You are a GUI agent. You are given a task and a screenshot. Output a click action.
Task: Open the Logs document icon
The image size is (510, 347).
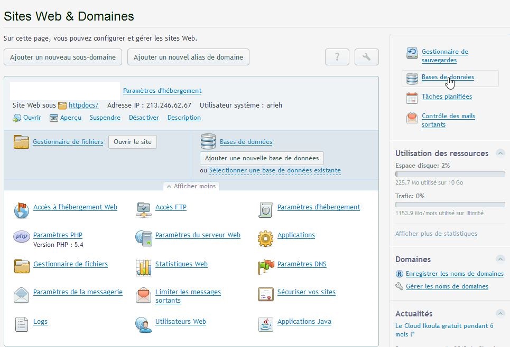[x=22, y=324]
